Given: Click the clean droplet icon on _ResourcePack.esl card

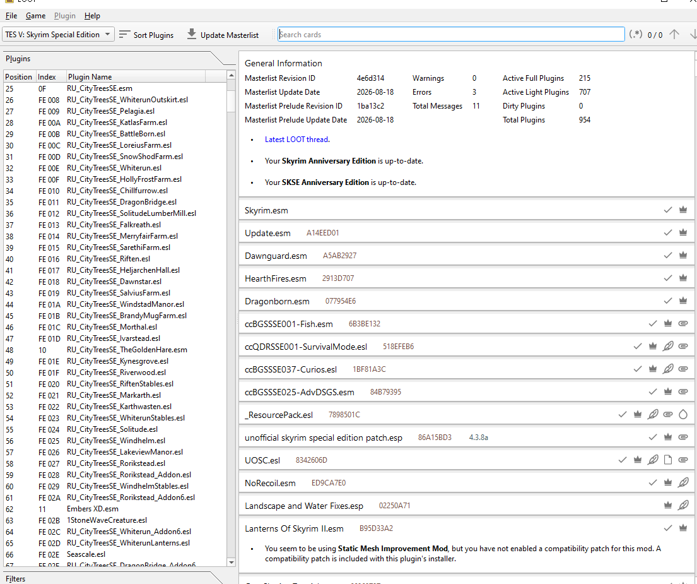Looking at the screenshot, I should (682, 414).
